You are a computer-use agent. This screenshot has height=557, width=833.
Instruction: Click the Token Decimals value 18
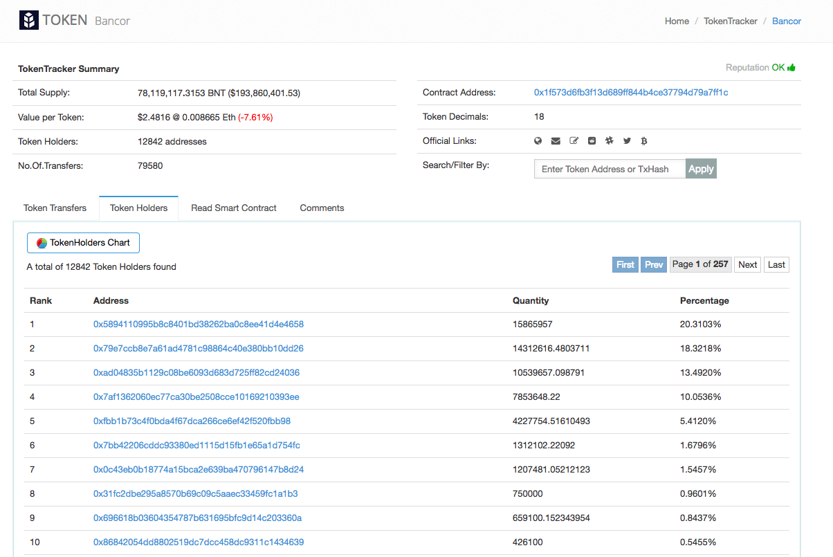click(x=539, y=116)
